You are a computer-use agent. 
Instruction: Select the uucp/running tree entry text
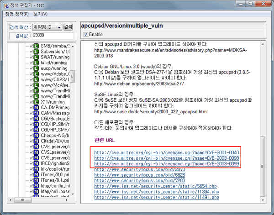54,68
